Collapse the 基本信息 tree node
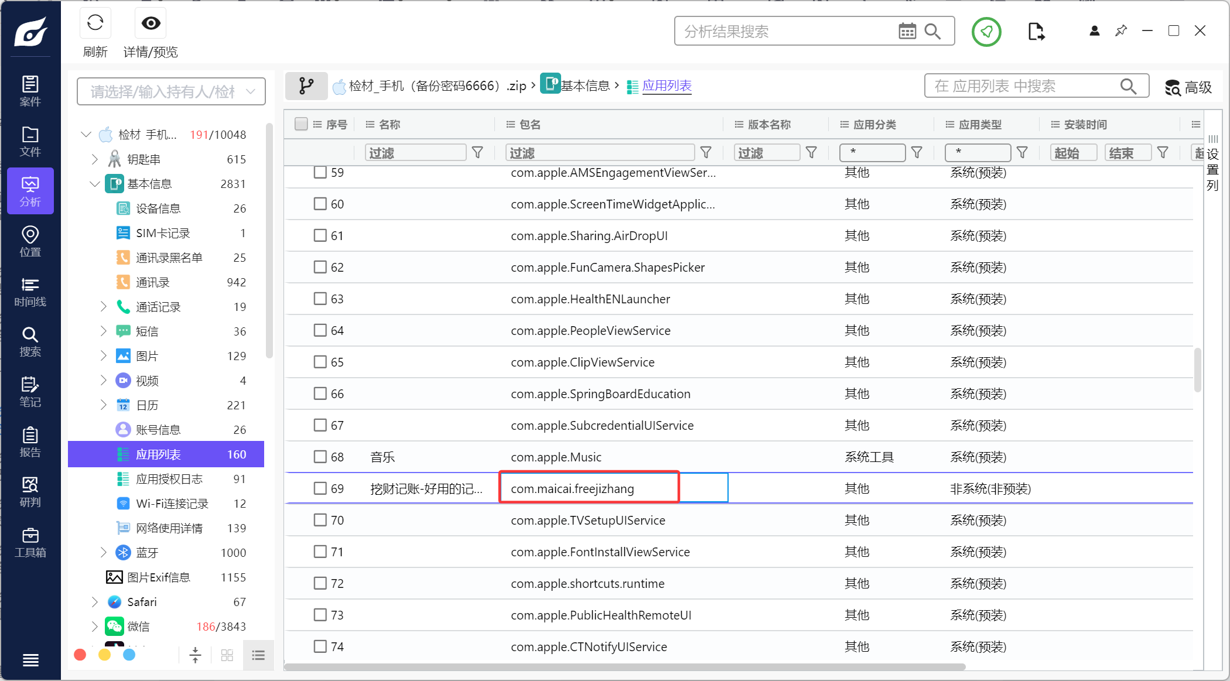1230x681 pixels. [94, 184]
